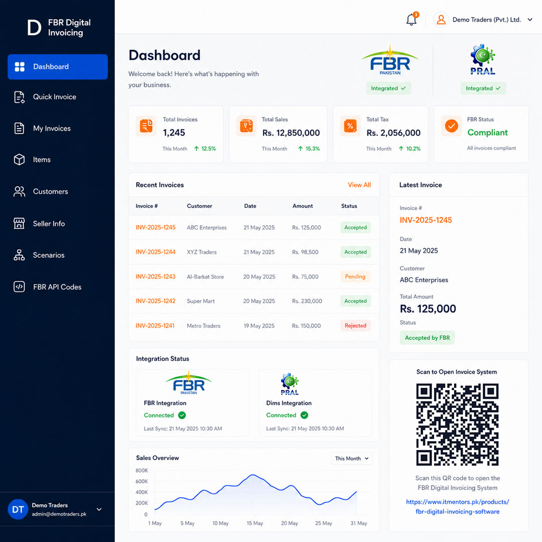
Task: Click My Invoices page icon
Action: 20,128
